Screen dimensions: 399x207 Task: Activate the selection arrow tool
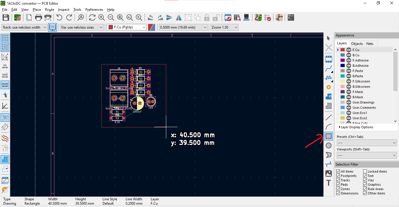pyautogui.click(x=329, y=38)
